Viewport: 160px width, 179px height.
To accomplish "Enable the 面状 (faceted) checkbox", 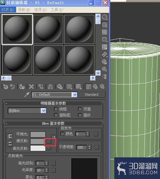I will (x=80, y=115).
